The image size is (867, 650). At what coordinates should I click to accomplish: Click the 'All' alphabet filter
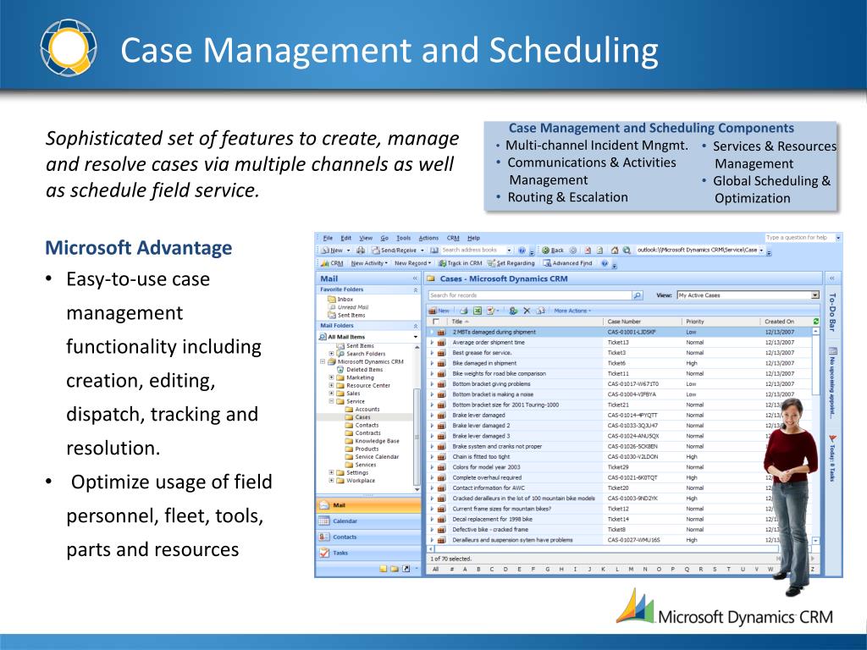tap(436, 570)
